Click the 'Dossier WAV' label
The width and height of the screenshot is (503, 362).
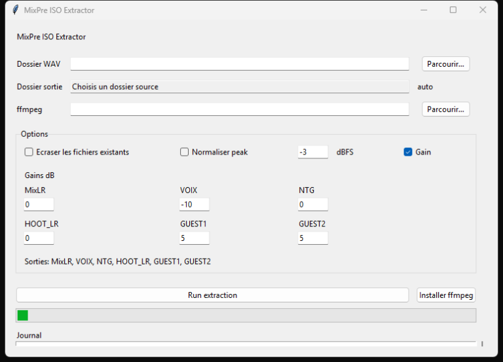click(39, 64)
